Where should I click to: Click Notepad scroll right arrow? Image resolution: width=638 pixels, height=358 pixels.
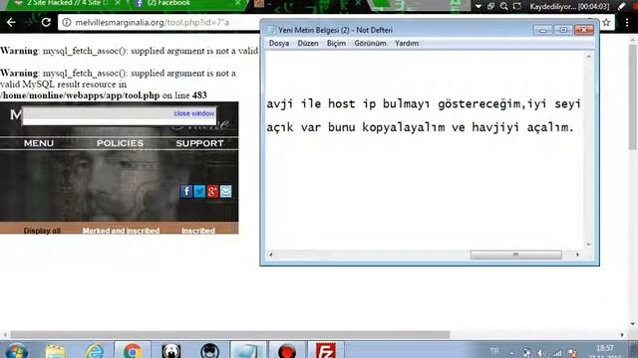[x=578, y=255]
